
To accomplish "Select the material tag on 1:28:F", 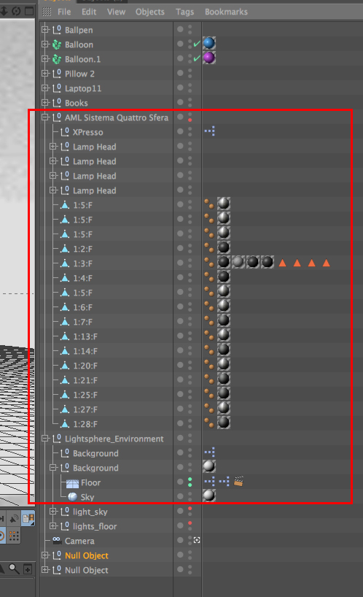I will 224,423.
